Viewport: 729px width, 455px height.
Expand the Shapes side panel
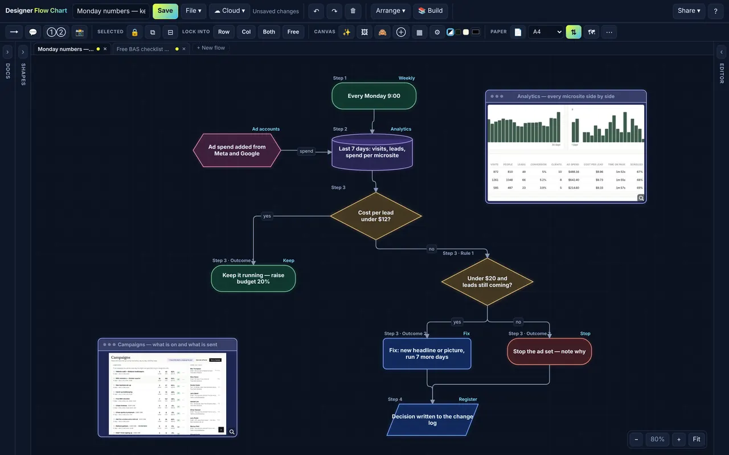[x=23, y=52]
